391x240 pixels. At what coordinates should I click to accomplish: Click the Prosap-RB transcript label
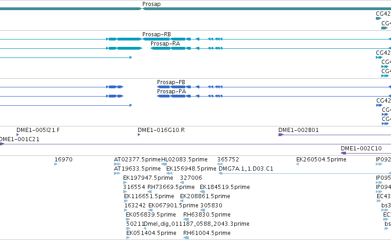[156, 34]
